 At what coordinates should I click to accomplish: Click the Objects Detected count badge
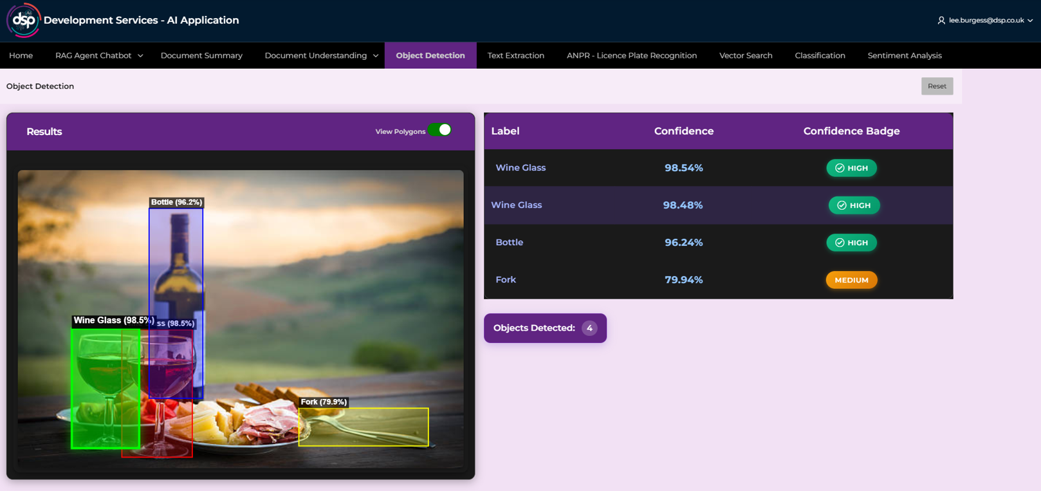coord(589,328)
